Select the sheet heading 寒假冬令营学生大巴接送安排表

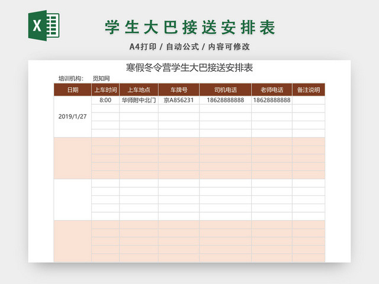point(189,67)
